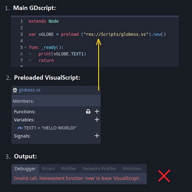Click the globess.vs script title
Screen dimensions: 192x192
tap(30, 90)
